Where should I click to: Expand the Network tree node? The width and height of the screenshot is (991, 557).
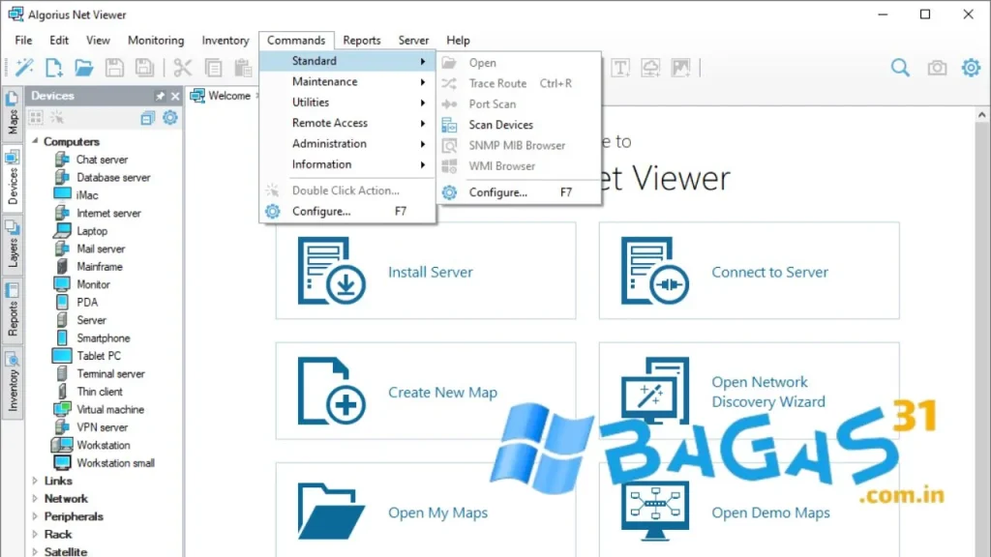36,498
